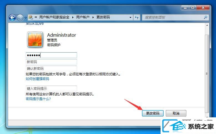Screen dimensions: 216x134
Task: Expand the address bar history dropdown
Action: click(130, 18)
